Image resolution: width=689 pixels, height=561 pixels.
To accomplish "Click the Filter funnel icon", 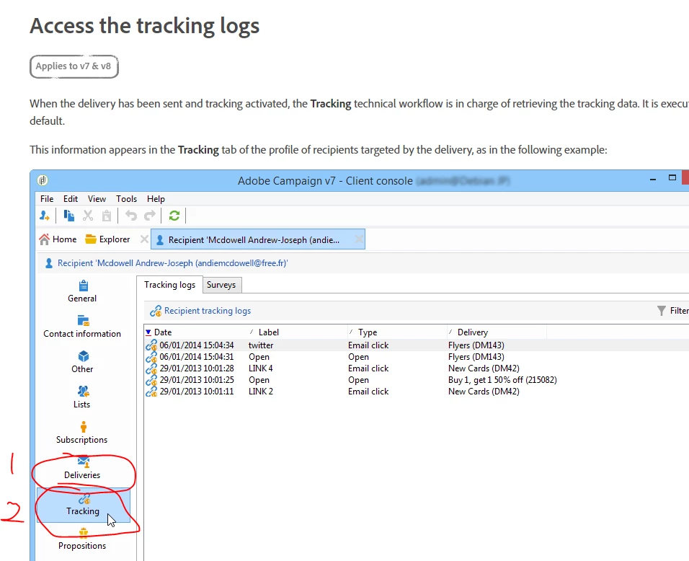I will click(x=662, y=311).
